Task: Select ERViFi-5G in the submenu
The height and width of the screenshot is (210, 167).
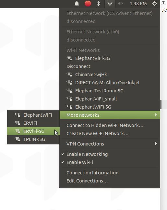Action: 33,131
